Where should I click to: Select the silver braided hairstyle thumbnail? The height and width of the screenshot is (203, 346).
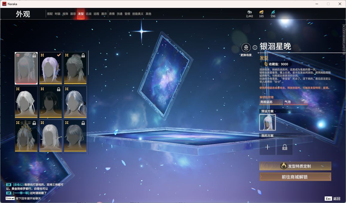tap(75, 102)
